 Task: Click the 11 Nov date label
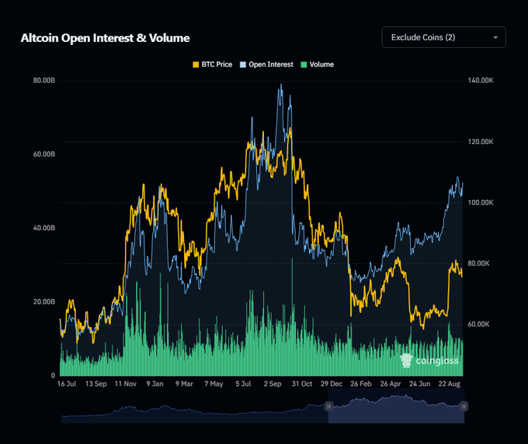125,384
